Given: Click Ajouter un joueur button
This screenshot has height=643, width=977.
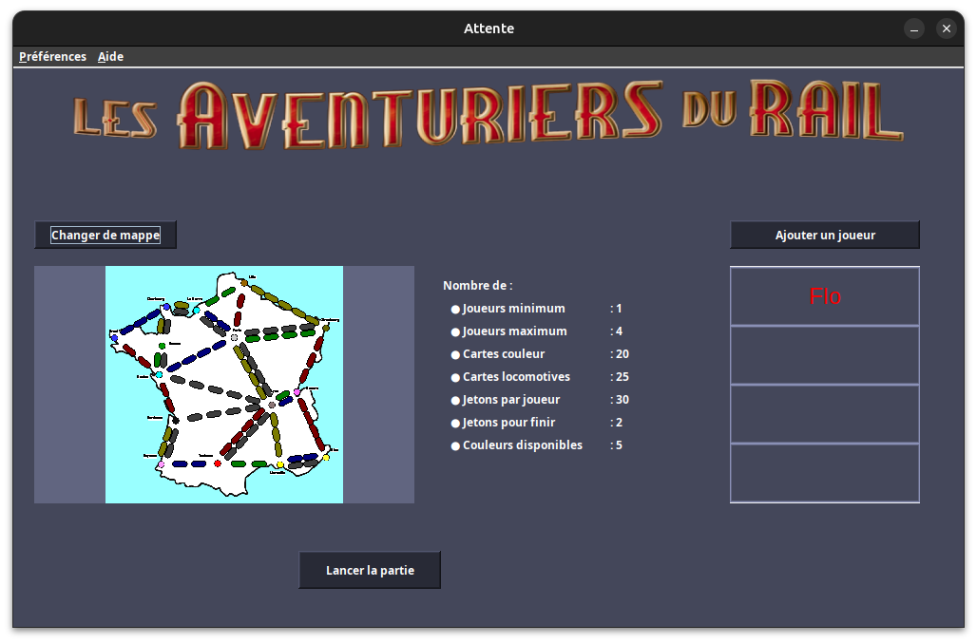Looking at the screenshot, I should (825, 235).
